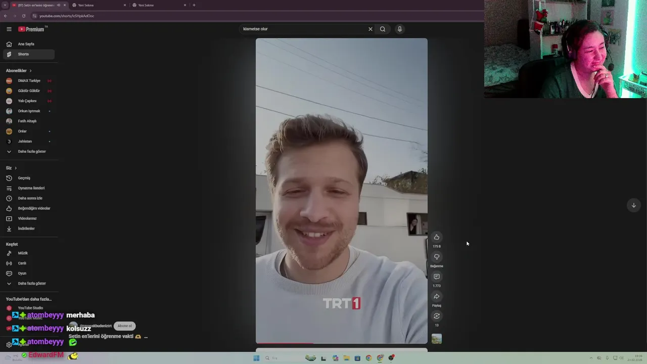The image size is (647, 364).
Task: Open the taskbar clock and date
Action: click(635, 358)
